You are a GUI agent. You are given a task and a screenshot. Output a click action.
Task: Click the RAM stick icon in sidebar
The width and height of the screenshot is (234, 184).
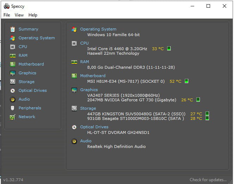coord(13,56)
